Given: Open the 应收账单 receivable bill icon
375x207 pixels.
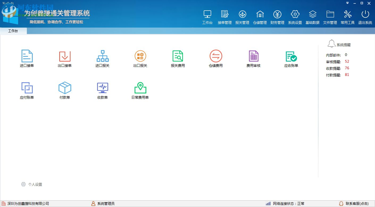Looking at the screenshot, I should [291, 56].
